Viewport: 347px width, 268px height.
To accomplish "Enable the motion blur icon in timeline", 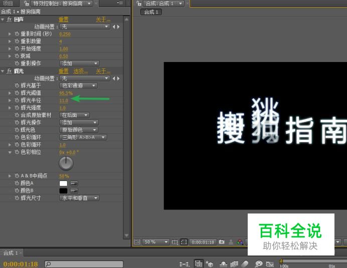I will click(245, 264).
